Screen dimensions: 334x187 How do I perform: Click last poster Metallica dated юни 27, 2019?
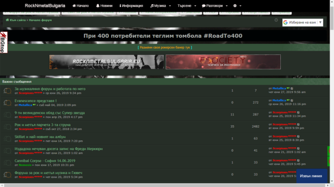(279, 88)
